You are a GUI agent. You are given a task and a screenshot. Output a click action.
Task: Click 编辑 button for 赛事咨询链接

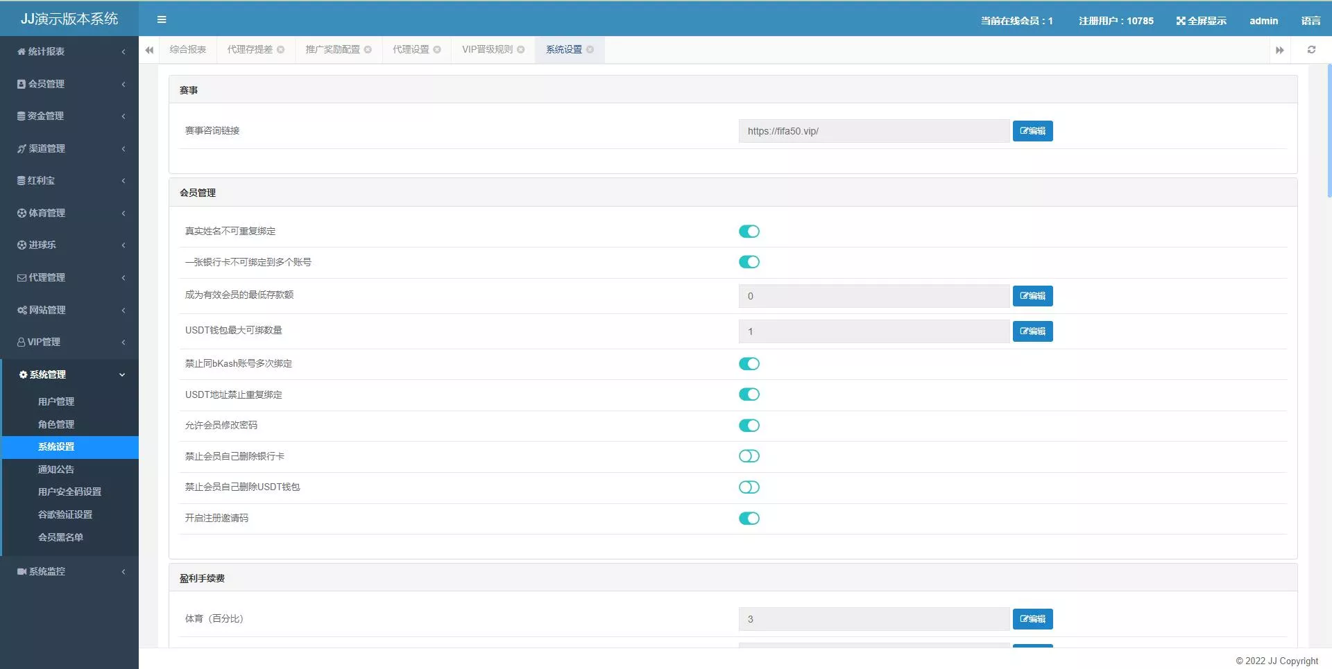click(x=1032, y=131)
